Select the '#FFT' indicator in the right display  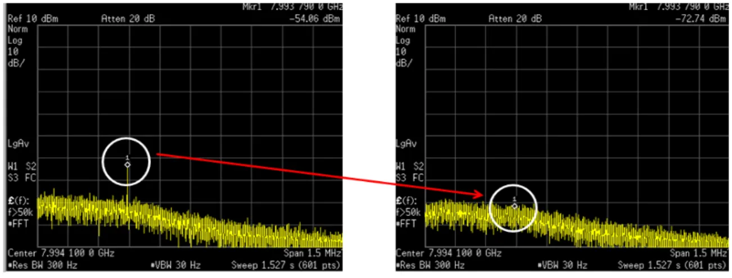[x=406, y=224]
